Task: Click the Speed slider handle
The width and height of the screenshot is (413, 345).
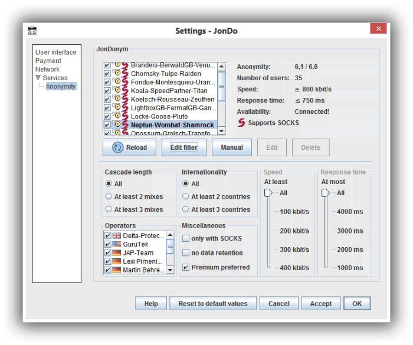Action: coord(268,193)
